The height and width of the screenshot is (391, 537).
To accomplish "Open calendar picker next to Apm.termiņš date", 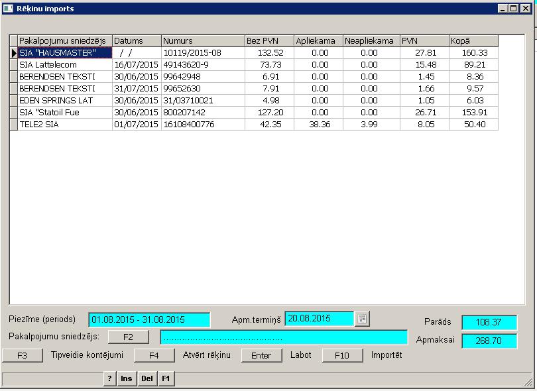I will pos(362,319).
